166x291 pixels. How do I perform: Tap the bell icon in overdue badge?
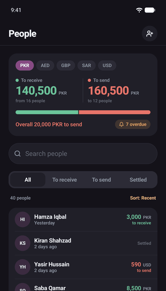coord(121,124)
